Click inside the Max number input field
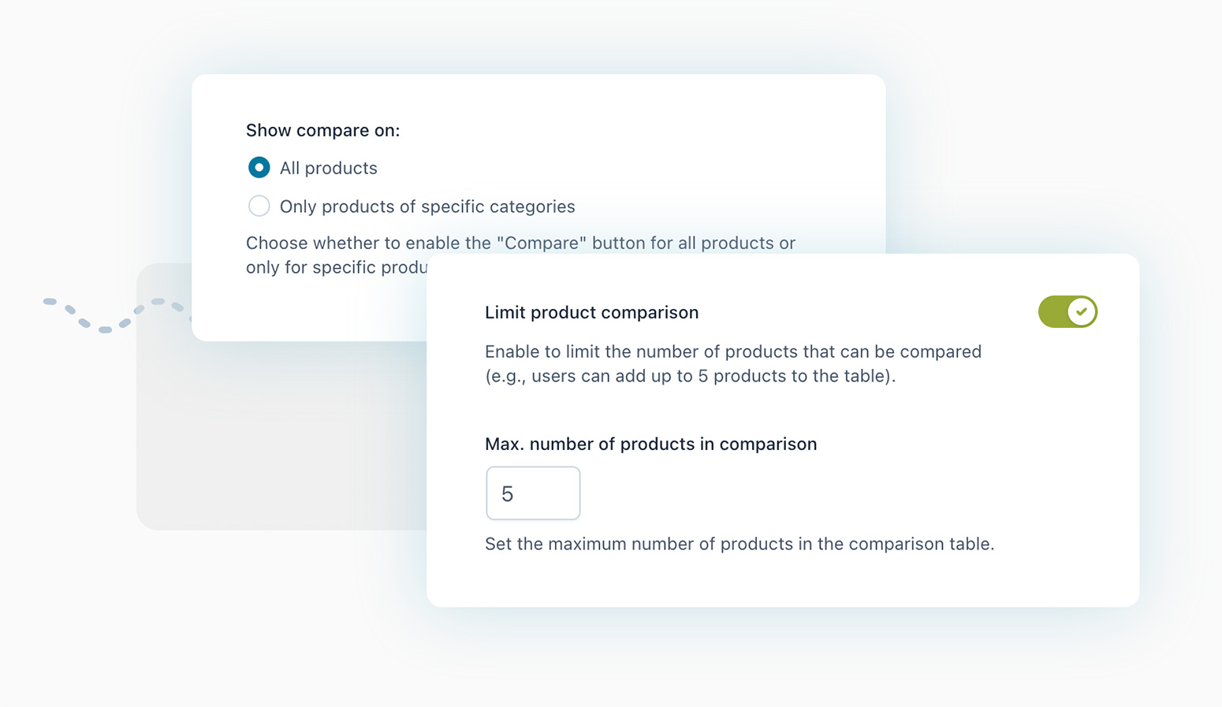The width and height of the screenshot is (1222, 707). pyautogui.click(x=533, y=493)
